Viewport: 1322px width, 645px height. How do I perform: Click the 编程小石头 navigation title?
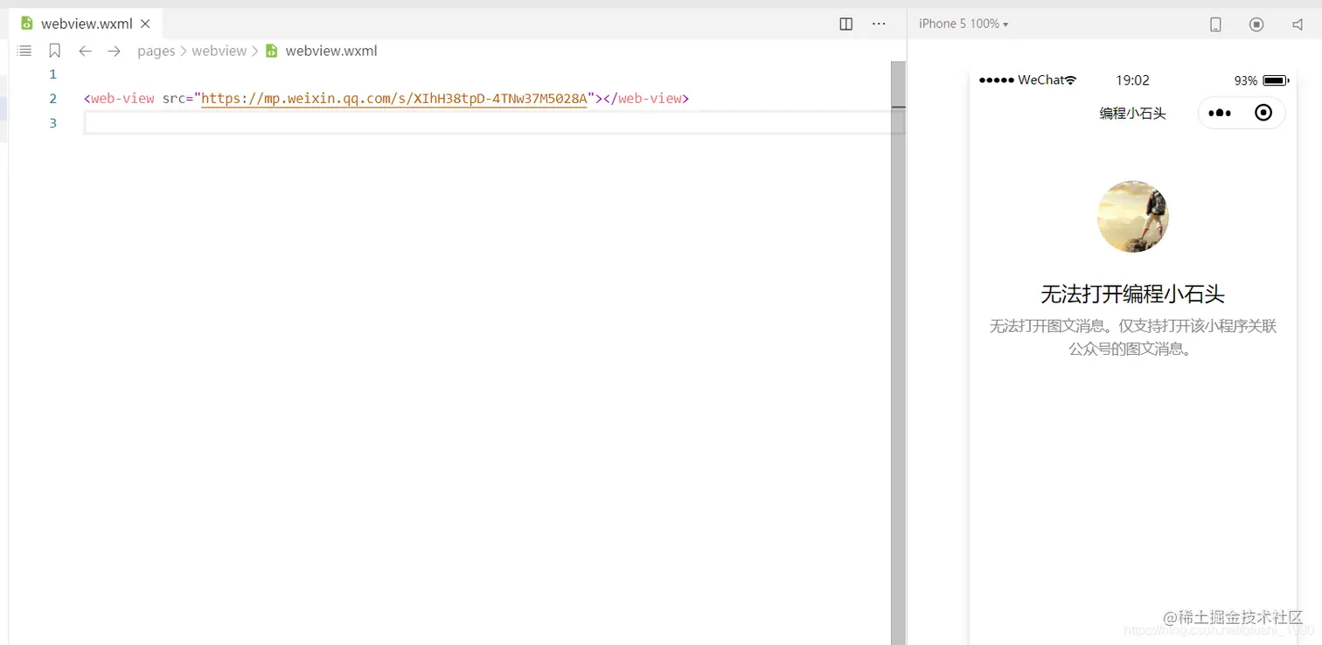pyautogui.click(x=1132, y=113)
